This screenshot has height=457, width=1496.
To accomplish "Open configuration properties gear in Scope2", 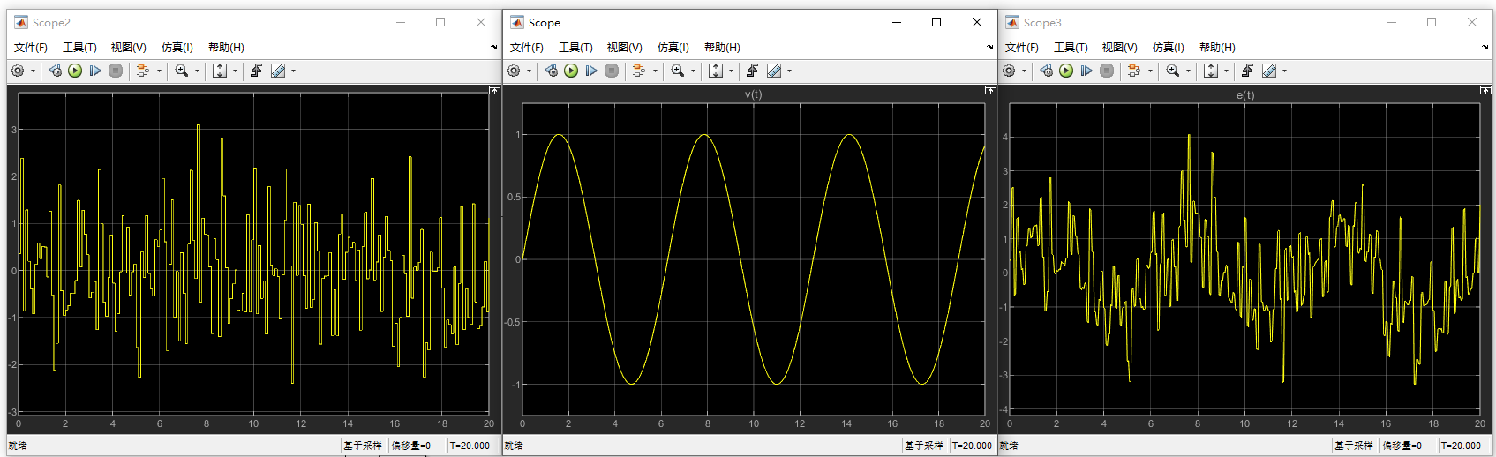I will click(18, 71).
